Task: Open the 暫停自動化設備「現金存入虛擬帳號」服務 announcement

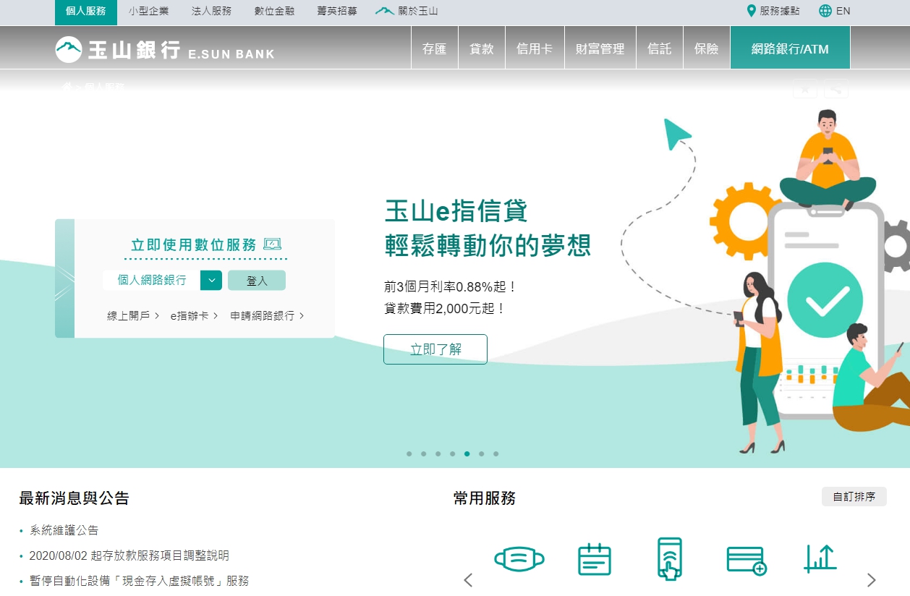Action: (139, 581)
